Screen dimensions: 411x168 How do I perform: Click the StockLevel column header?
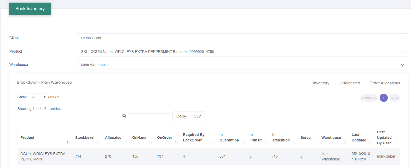[x=85, y=138]
